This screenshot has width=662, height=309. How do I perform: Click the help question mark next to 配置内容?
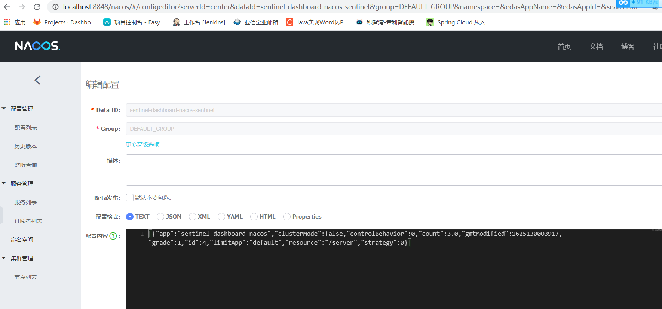pos(113,236)
